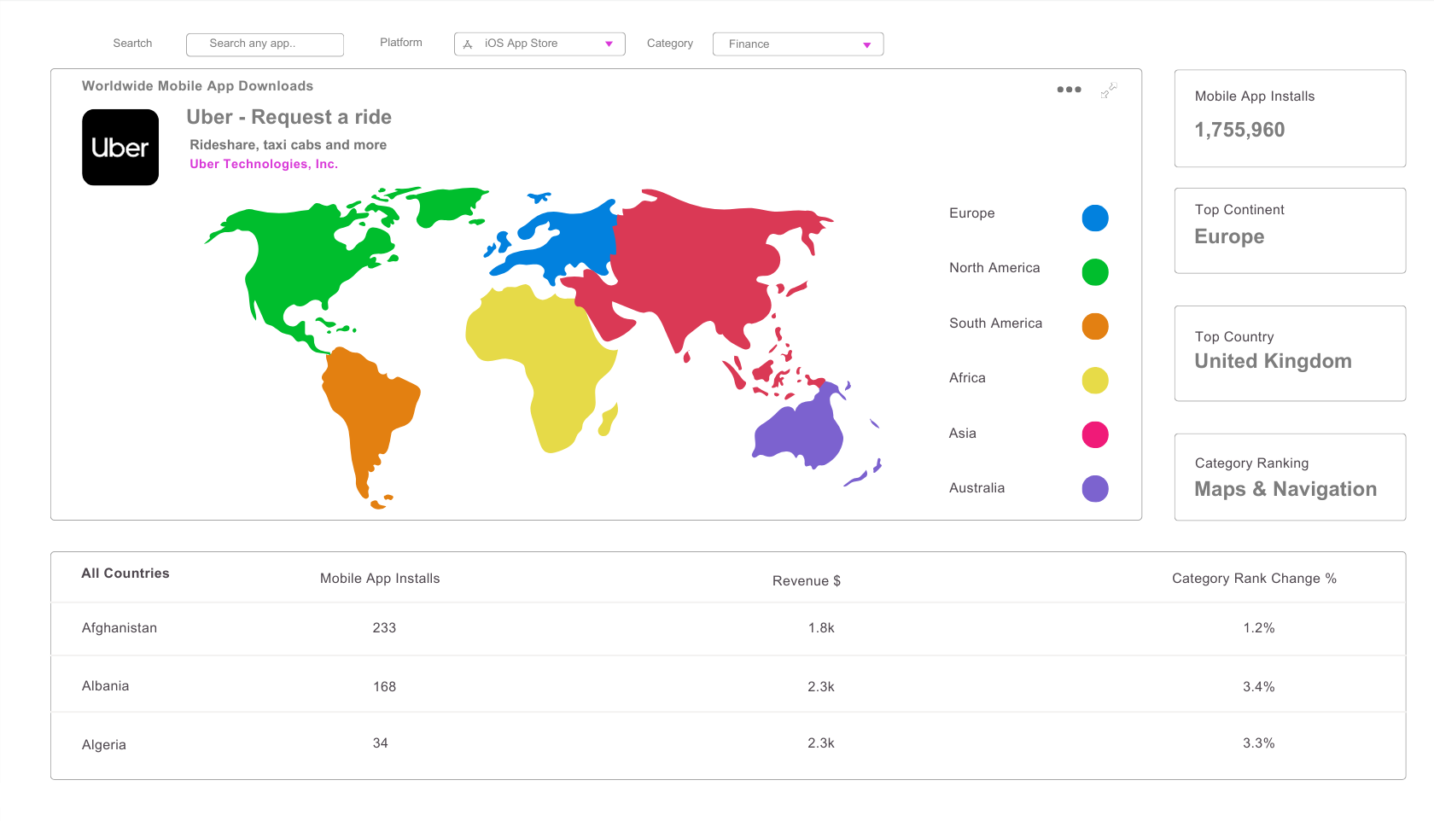Click Afghanistan installs value 233

point(384,628)
